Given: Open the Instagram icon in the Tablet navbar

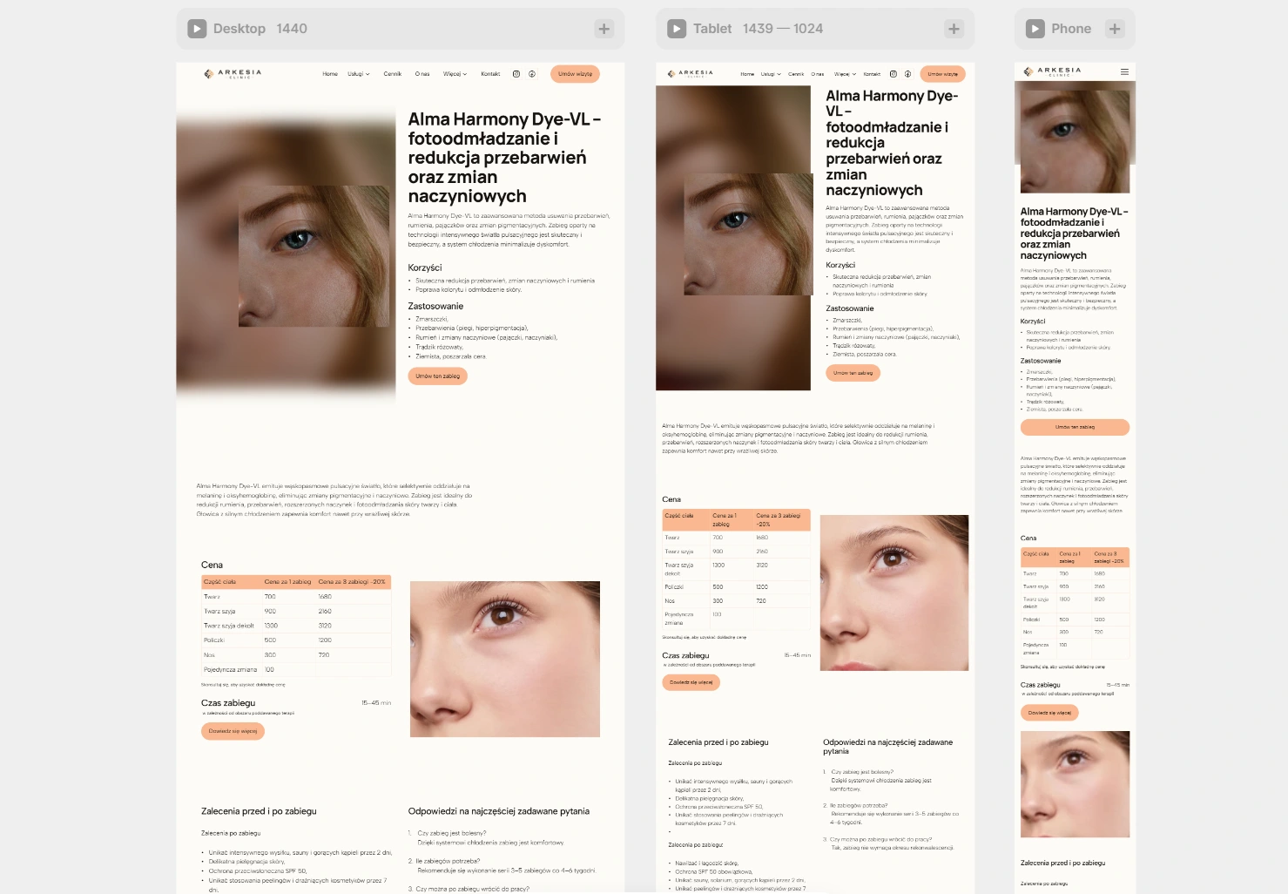Looking at the screenshot, I should [x=893, y=74].
